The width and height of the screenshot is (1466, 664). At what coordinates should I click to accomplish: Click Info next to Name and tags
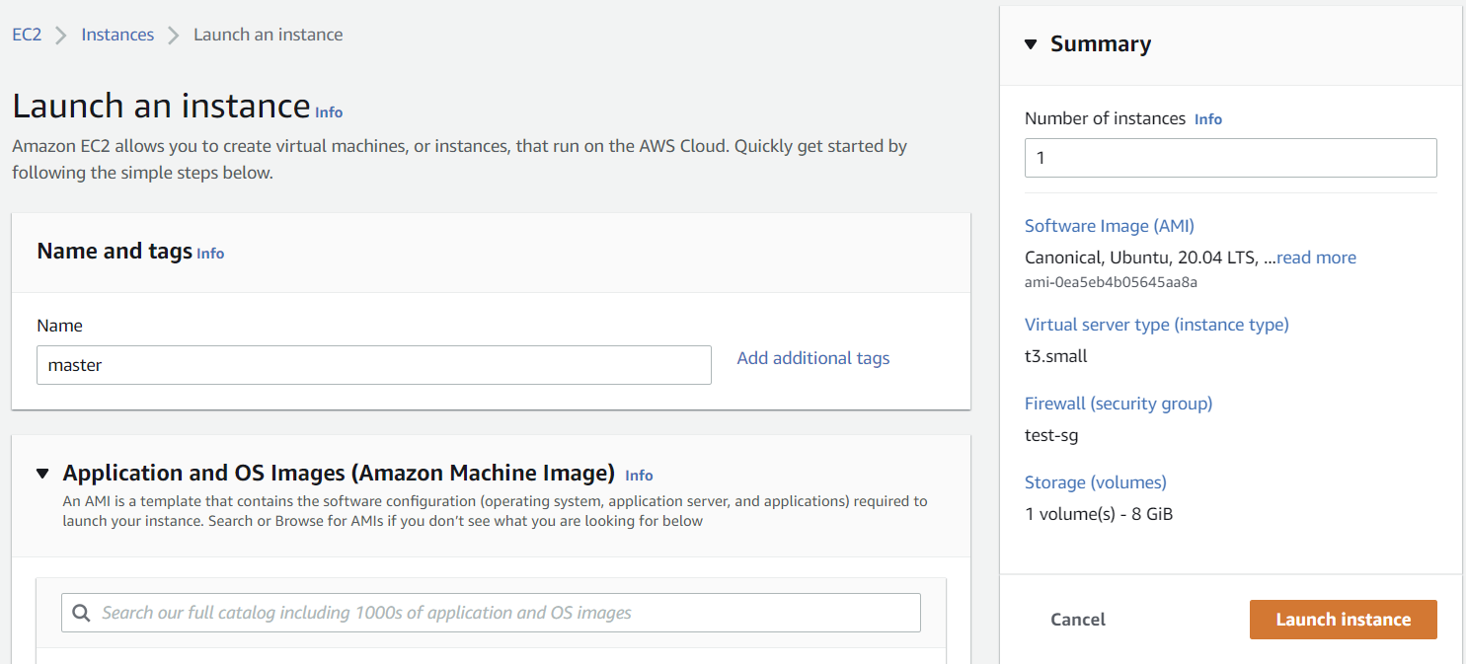point(210,254)
